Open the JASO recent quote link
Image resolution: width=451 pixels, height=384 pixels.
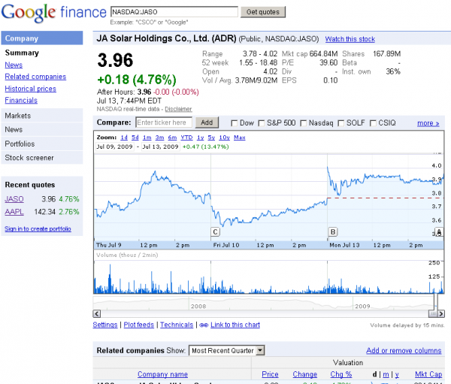point(14,199)
